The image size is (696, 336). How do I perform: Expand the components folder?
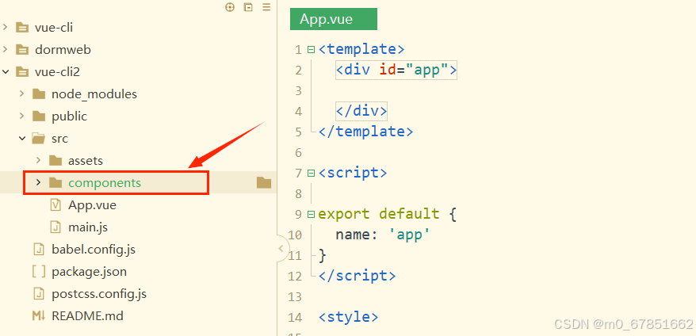(x=38, y=182)
